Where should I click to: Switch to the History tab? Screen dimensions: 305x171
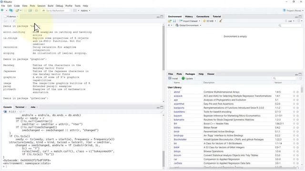click(189, 17)
